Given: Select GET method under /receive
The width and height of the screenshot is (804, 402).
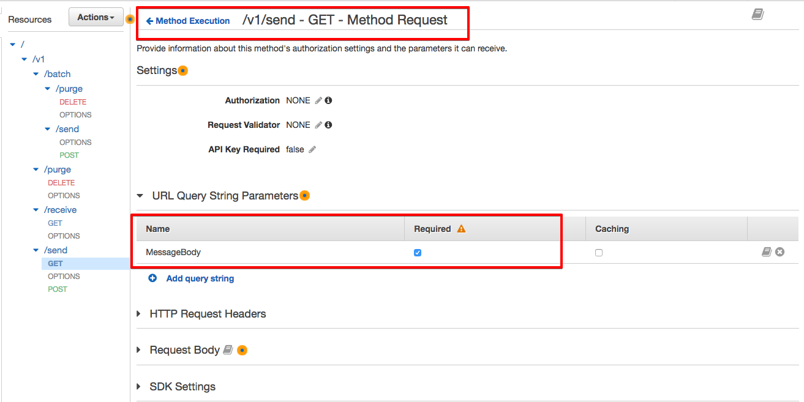Looking at the screenshot, I should [55, 223].
